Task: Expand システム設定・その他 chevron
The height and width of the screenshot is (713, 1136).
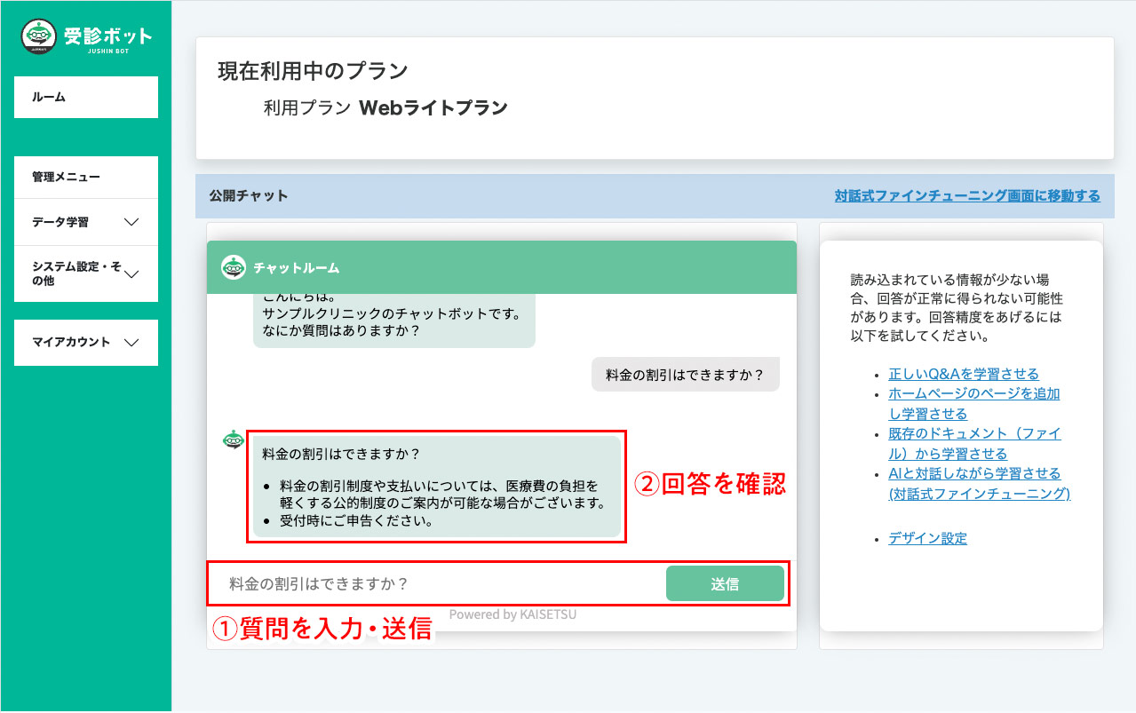Action: click(131, 273)
